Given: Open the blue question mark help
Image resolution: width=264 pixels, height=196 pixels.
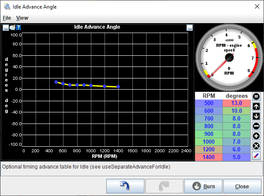Looking at the screenshot, I should [x=18, y=27].
